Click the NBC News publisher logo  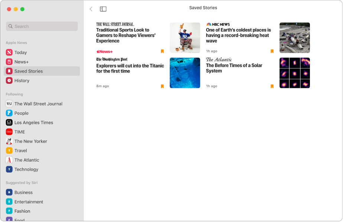point(218,24)
